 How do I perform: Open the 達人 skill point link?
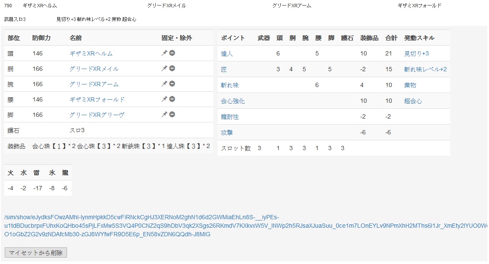[227, 54]
